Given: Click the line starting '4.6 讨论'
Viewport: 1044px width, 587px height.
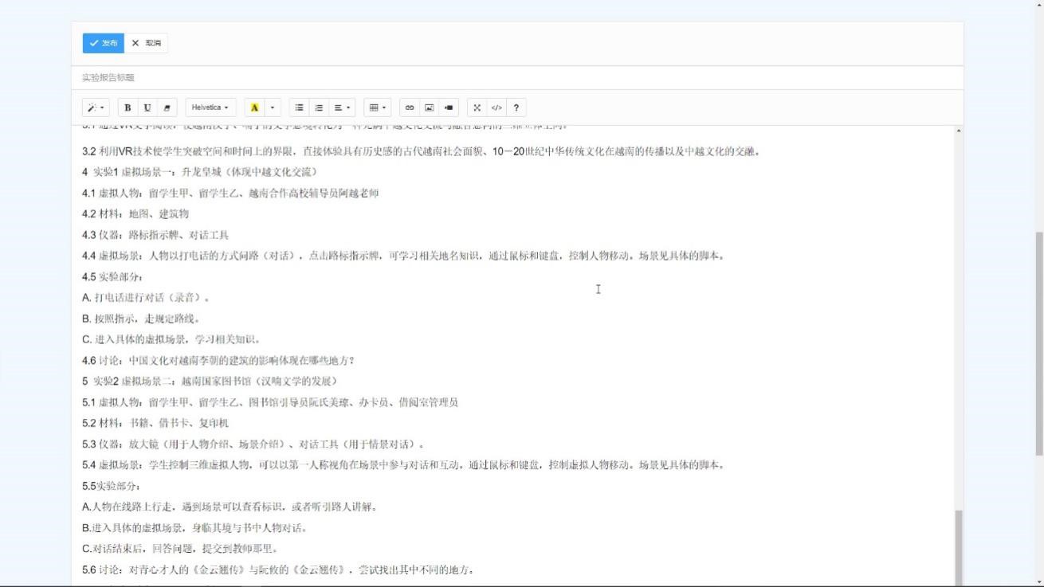Looking at the screenshot, I should pos(218,360).
